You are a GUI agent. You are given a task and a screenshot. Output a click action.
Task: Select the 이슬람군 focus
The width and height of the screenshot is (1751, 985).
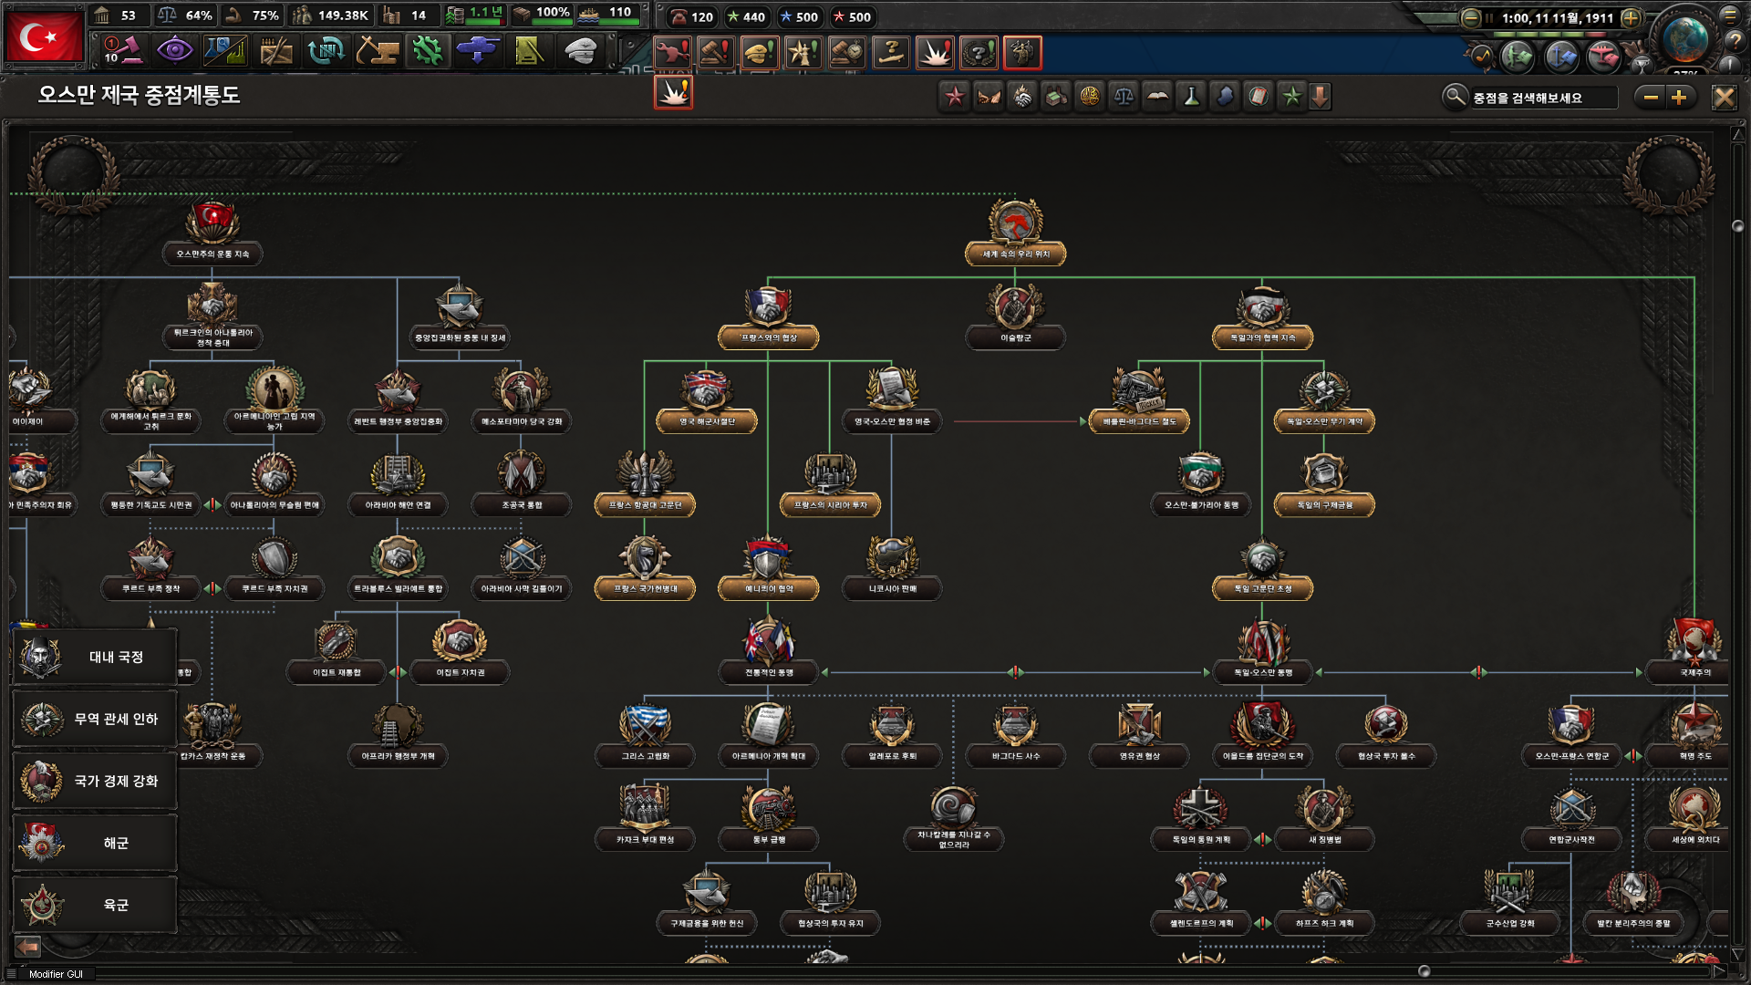pyautogui.click(x=1015, y=317)
